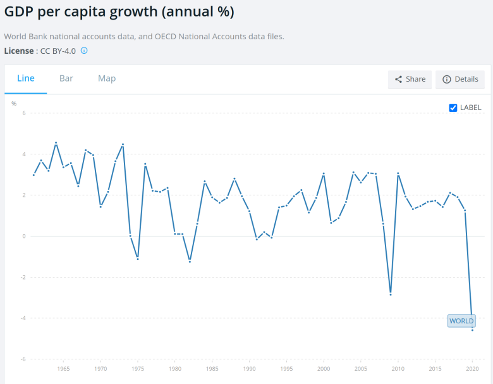The height and width of the screenshot is (384, 493).
Task: Click the 2000 x-axis year label
Action: [324, 369]
